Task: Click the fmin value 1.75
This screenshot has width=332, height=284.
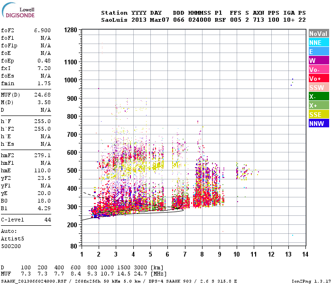Action: 44,83
